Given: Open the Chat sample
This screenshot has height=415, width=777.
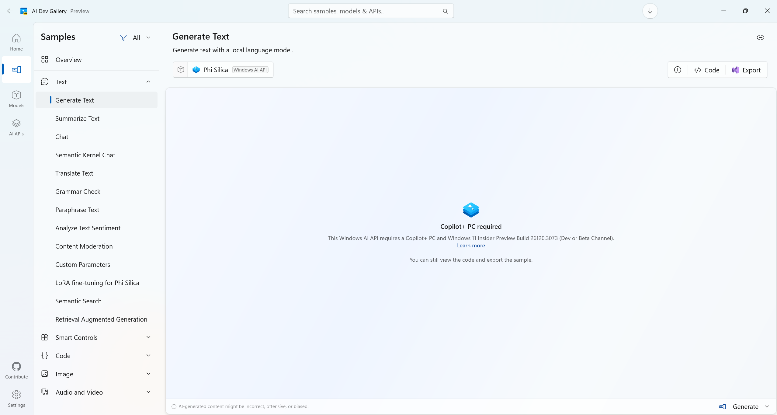Looking at the screenshot, I should pos(97,137).
